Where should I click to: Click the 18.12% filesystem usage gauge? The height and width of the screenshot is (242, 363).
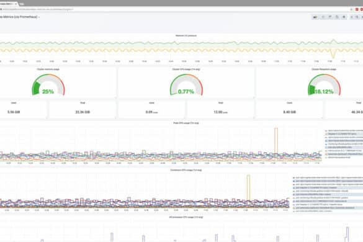pyautogui.click(x=324, y=85)
